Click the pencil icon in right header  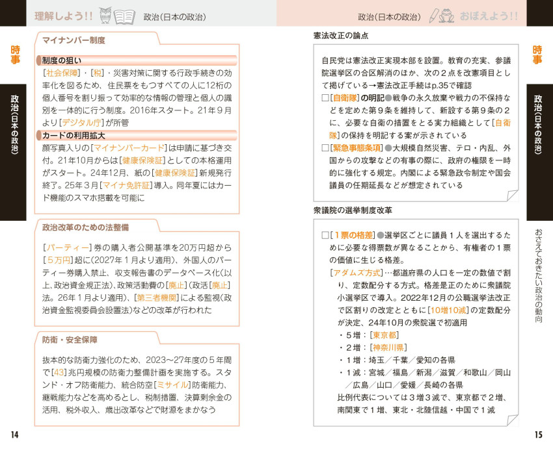coord(433,16)
